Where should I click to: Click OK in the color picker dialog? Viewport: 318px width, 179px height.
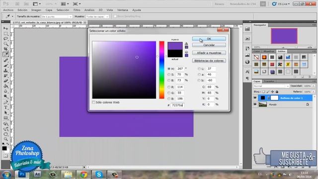coord(209,39)
